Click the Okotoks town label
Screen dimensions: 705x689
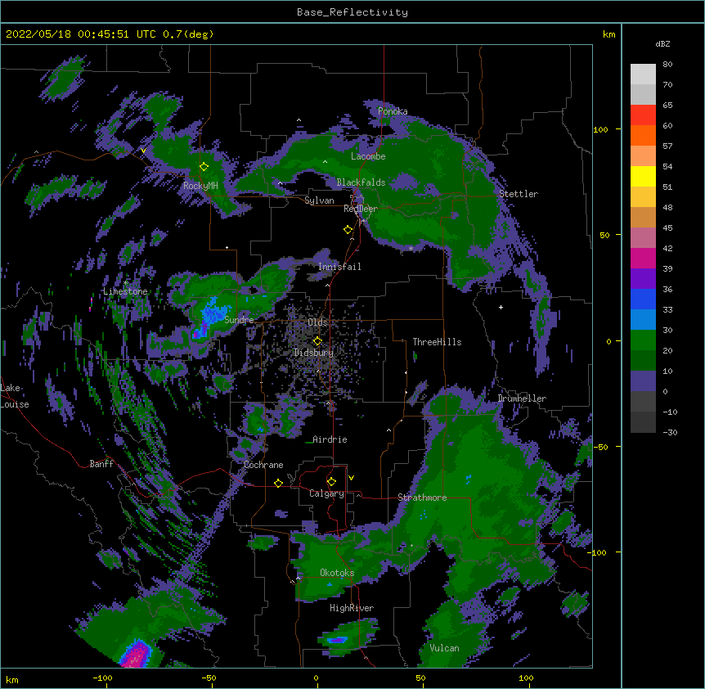coord(337,573)
